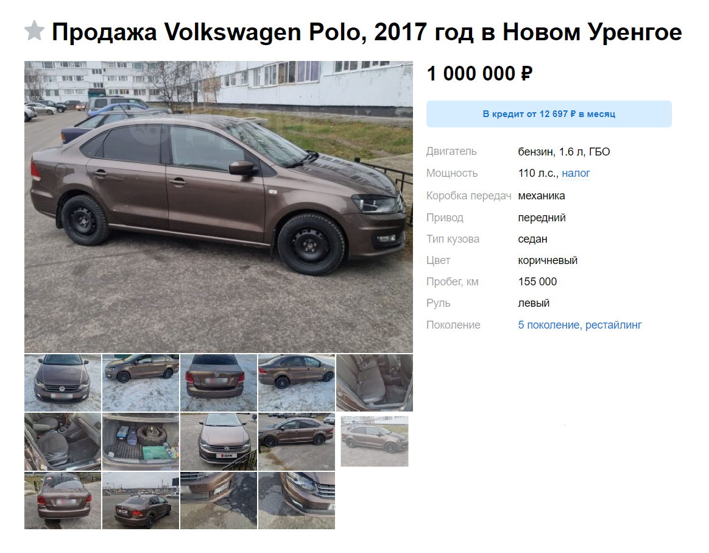The image size is (709, 553).
Task: Show the open trunk with spare tire thumbnail
Action: pos(141,441)
